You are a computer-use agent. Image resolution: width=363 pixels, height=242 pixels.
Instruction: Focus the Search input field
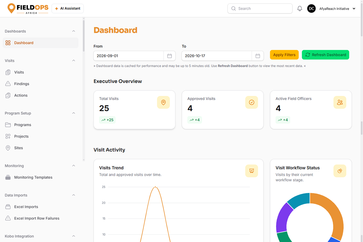pos(260,9)
